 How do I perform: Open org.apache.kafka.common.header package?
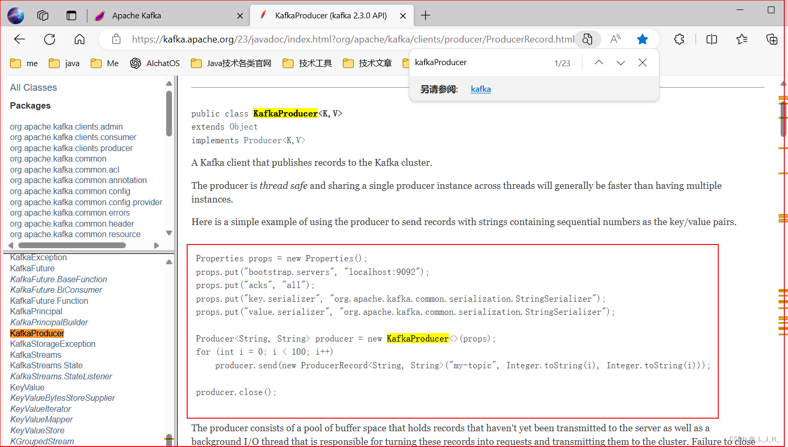(x=72, y=224)
